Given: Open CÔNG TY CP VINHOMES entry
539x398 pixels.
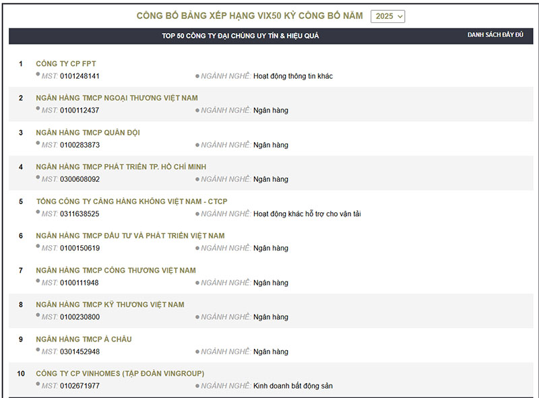Looking at the screenshot, I should click(x=120, y=373).
